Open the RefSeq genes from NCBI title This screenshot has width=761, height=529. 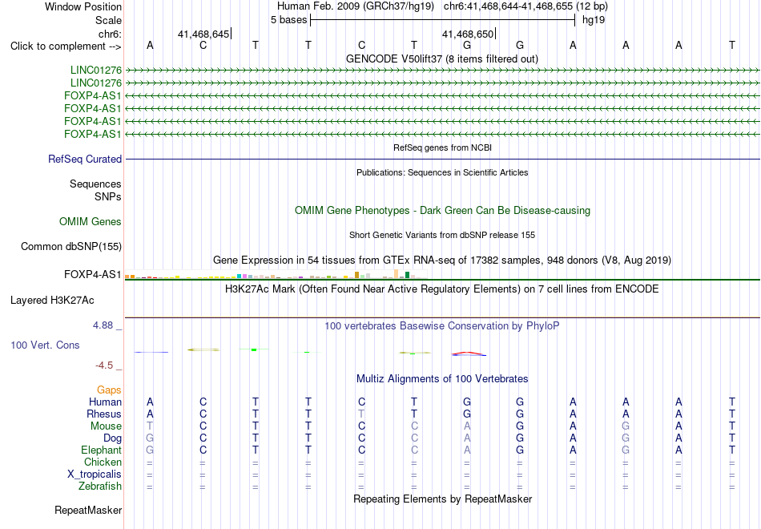click(x=442, y=147)
